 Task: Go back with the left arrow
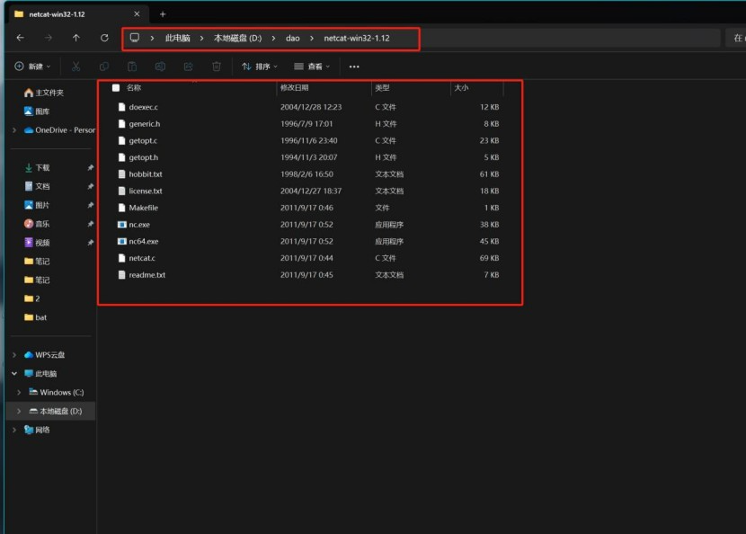pyautogui.click(x=20, y=38)
